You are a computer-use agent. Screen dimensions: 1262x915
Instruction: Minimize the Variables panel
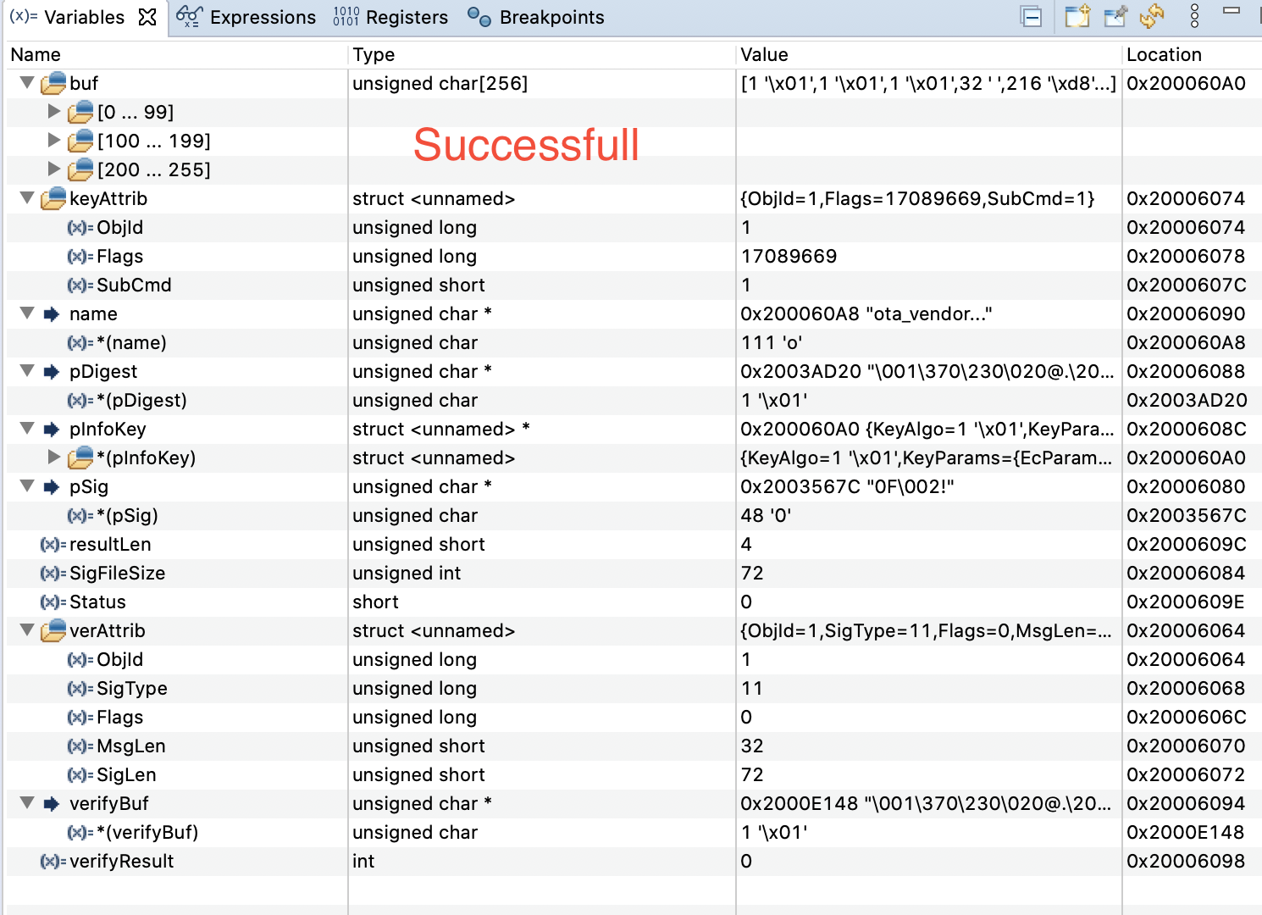click(x=1232, y=11)
